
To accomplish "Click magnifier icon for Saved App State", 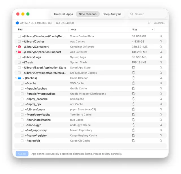I will 161,68.
